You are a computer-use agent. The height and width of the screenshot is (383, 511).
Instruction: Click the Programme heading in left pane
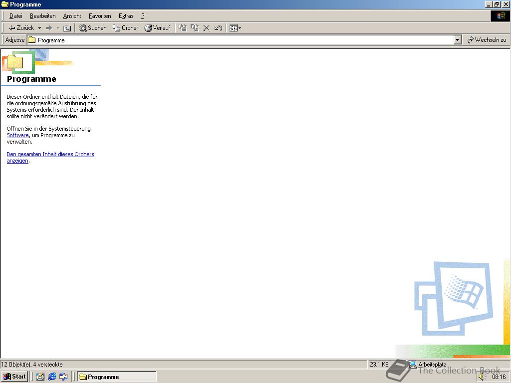[x=31, y=79]
